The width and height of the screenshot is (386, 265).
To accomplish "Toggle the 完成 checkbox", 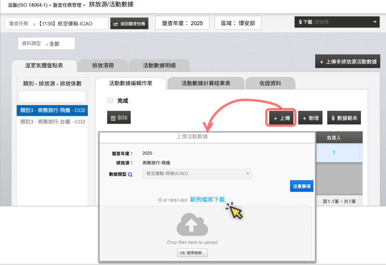I will pos(110,100).
